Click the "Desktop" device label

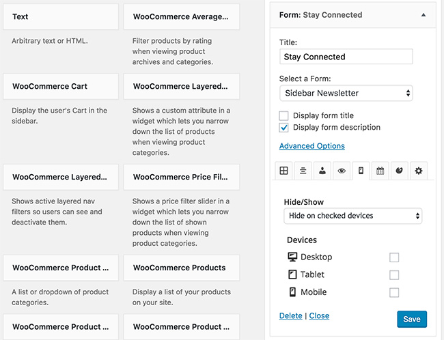coord(316,257)
